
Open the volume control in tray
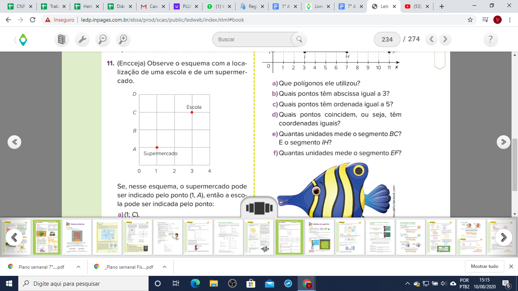(x=444, y=283)
